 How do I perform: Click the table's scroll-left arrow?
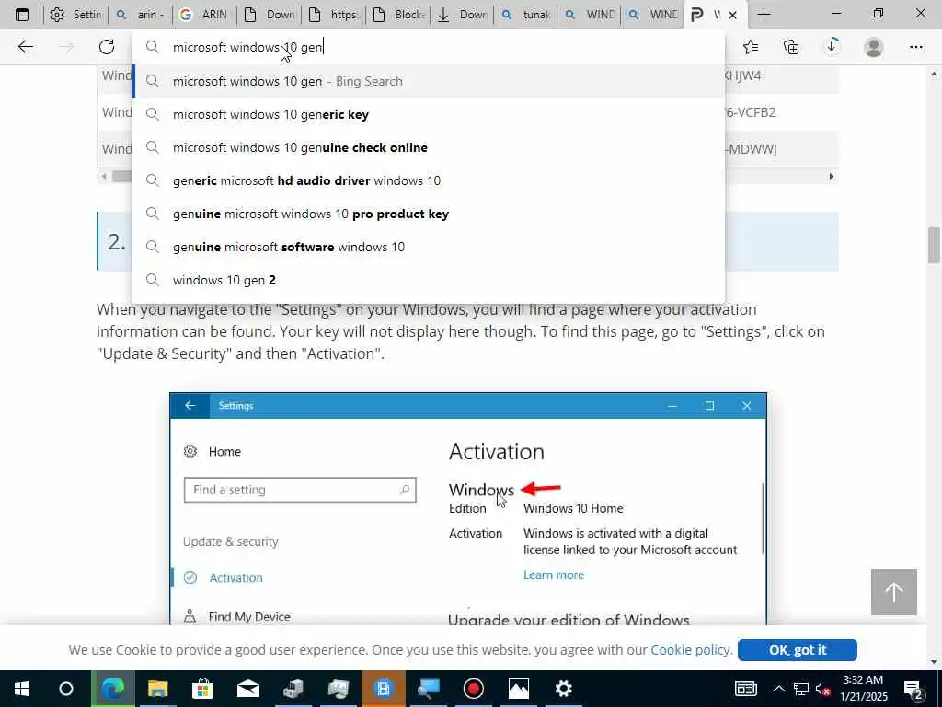(105, 176)
